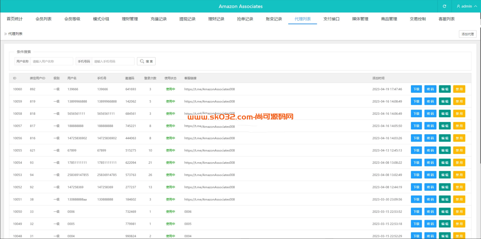Click 禁用 button for ID 10058

tap(459, 114)
